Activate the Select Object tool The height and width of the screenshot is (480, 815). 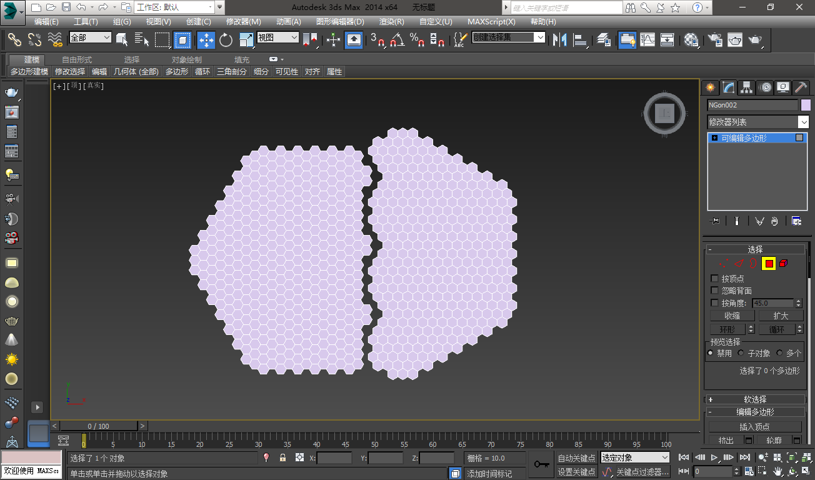click(x=122, y=40)
